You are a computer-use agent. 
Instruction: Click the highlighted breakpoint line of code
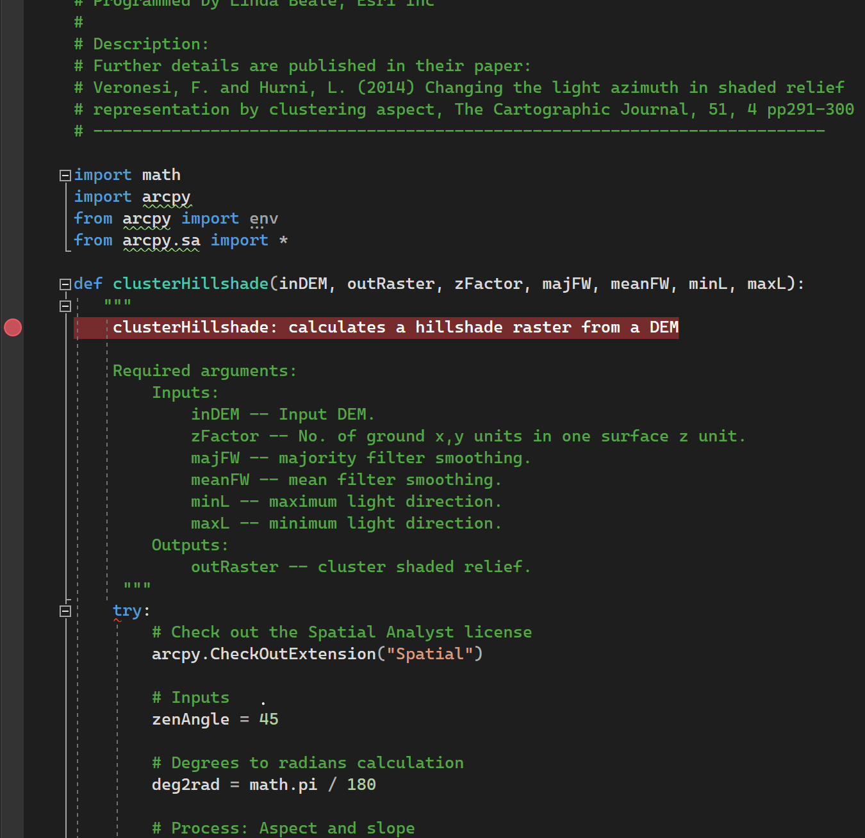(x=395, y=327)
